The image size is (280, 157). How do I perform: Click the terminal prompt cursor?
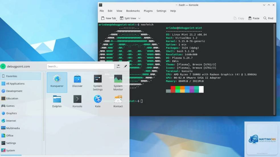click(142, 101)
